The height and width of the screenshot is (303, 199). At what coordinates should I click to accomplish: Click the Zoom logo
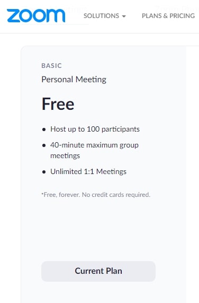pyautogui.click(x=36, y=15)
